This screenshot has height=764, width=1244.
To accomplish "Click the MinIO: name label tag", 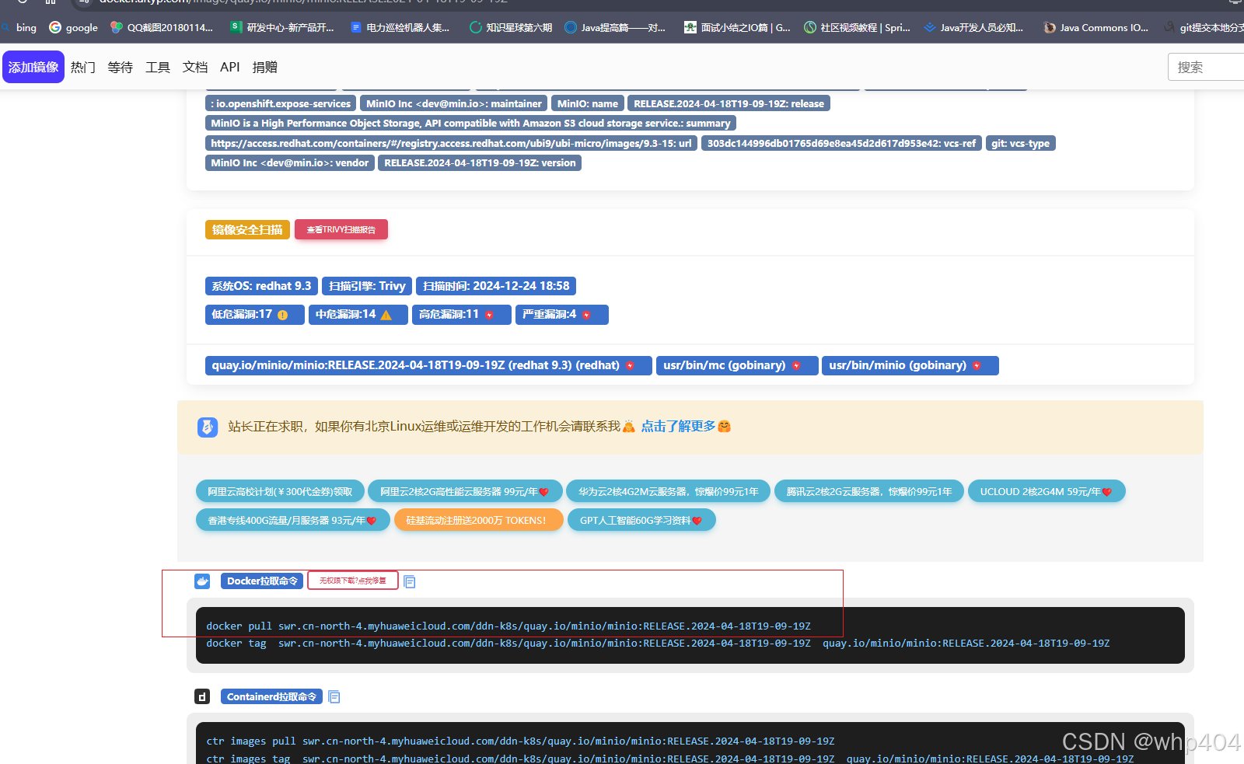I will coord(588,103).
